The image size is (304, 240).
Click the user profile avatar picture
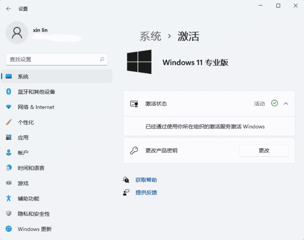click(x=17, y=33)
